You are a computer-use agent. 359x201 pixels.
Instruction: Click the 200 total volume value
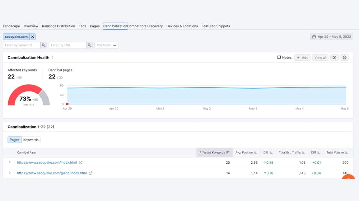tap(345, 163)
